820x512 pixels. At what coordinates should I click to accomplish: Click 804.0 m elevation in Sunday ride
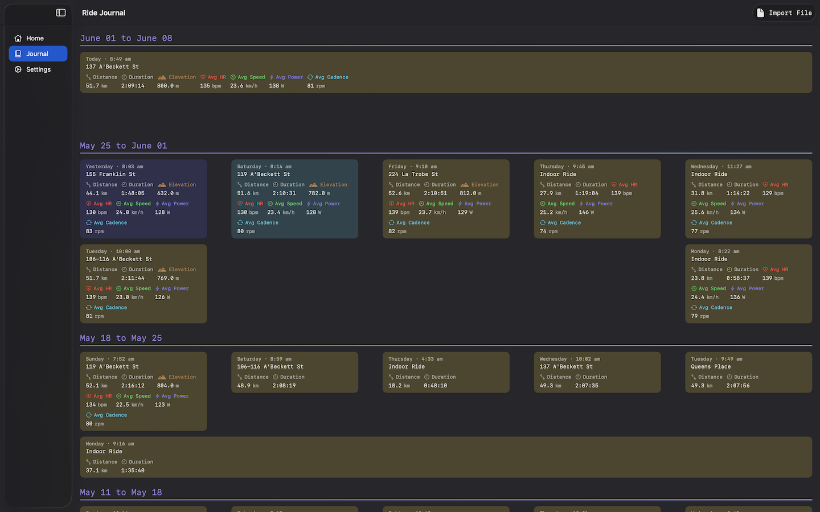[168, 386]
